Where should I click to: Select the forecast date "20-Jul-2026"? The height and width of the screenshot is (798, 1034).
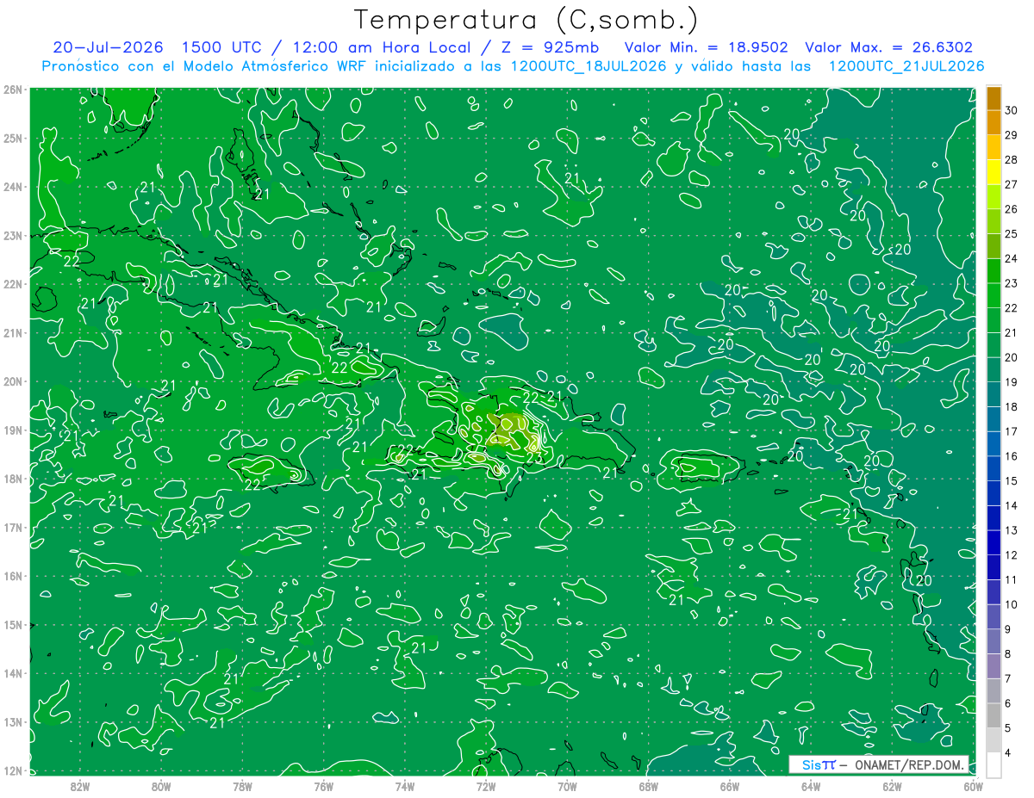click(108, 47)
